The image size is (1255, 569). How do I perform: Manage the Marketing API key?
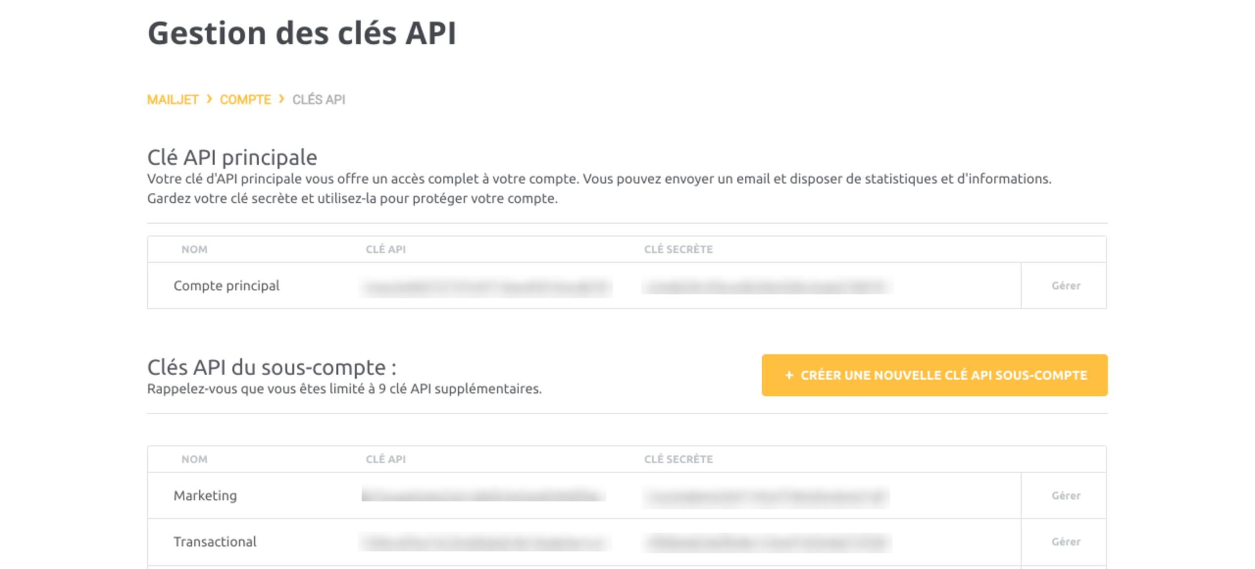pos(1066,495)
